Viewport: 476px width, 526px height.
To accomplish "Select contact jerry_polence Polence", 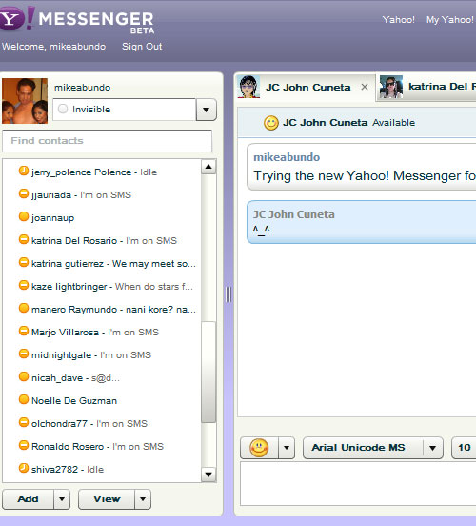I will pos(102,172).
